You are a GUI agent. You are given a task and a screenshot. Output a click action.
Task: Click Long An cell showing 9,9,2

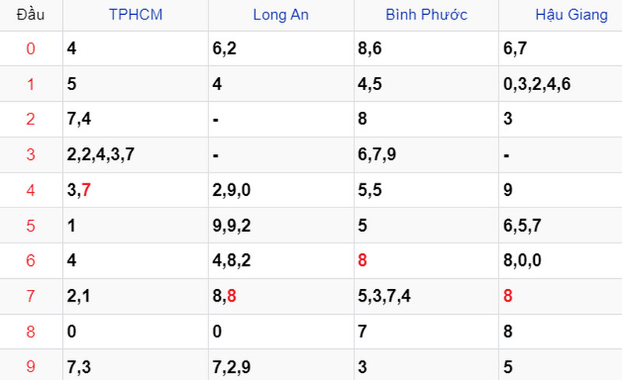[281, 225]
